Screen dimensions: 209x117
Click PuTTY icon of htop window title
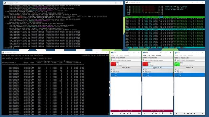(x=127, y=2)
